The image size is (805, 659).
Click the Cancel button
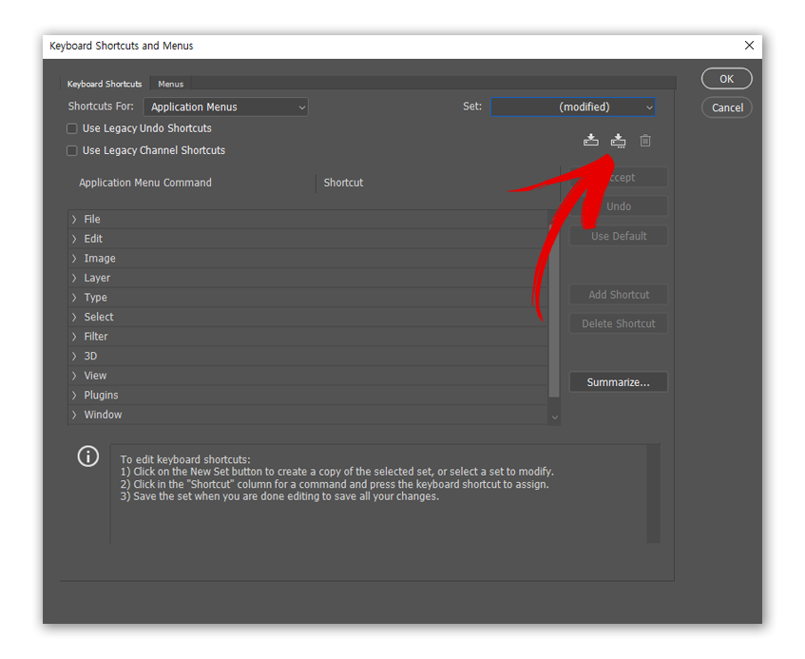[726, 107]
